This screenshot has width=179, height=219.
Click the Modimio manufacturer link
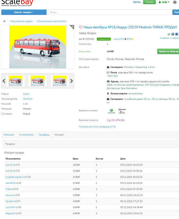tap(28, 99)
